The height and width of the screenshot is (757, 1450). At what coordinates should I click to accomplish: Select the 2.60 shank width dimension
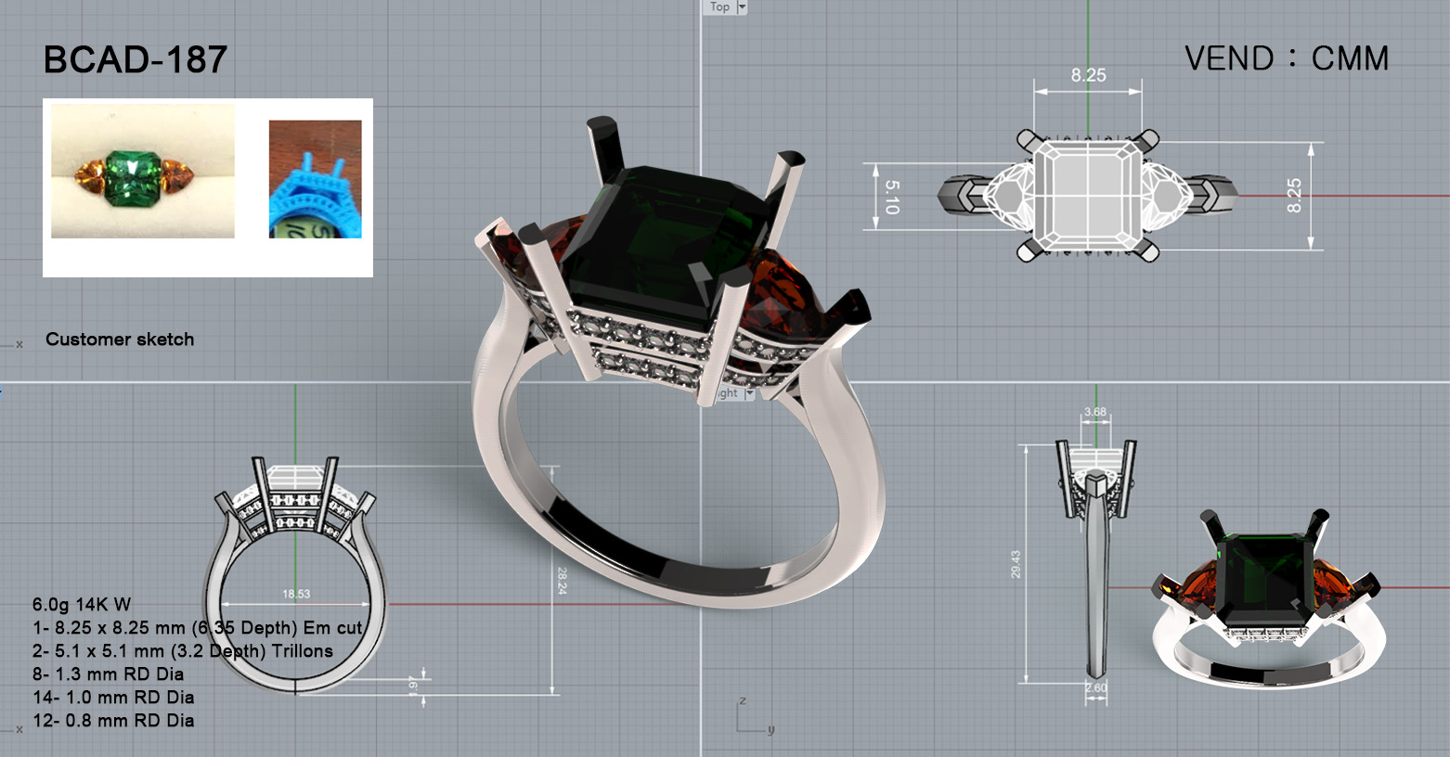pyautogui.click(x=1095, y=688)
